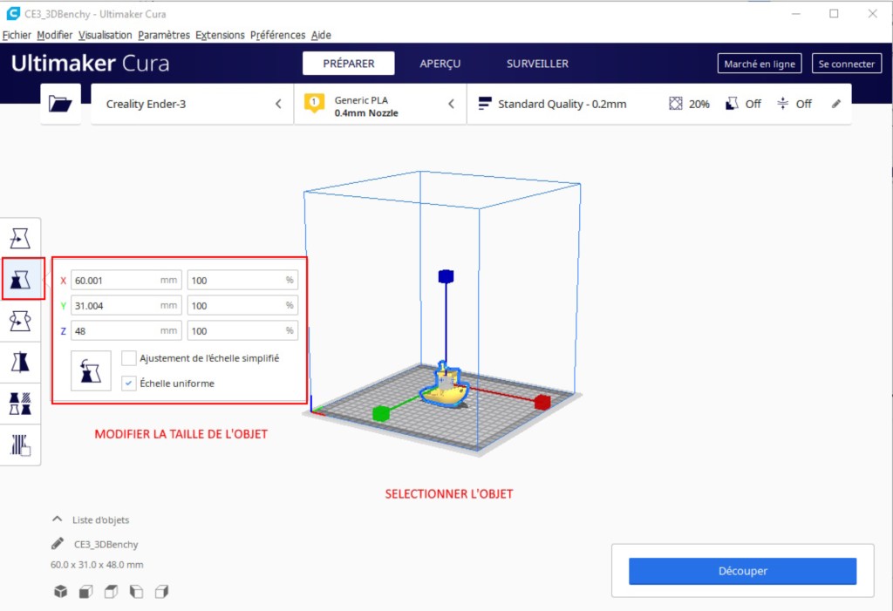The image size is (893, 611).
Task: Open Per Model Settings tool
Action: click(20, 404)
